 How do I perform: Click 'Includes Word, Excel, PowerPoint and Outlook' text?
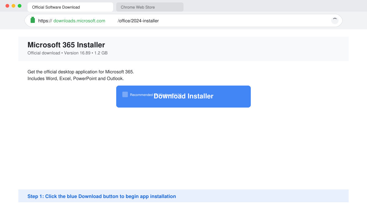76,79
